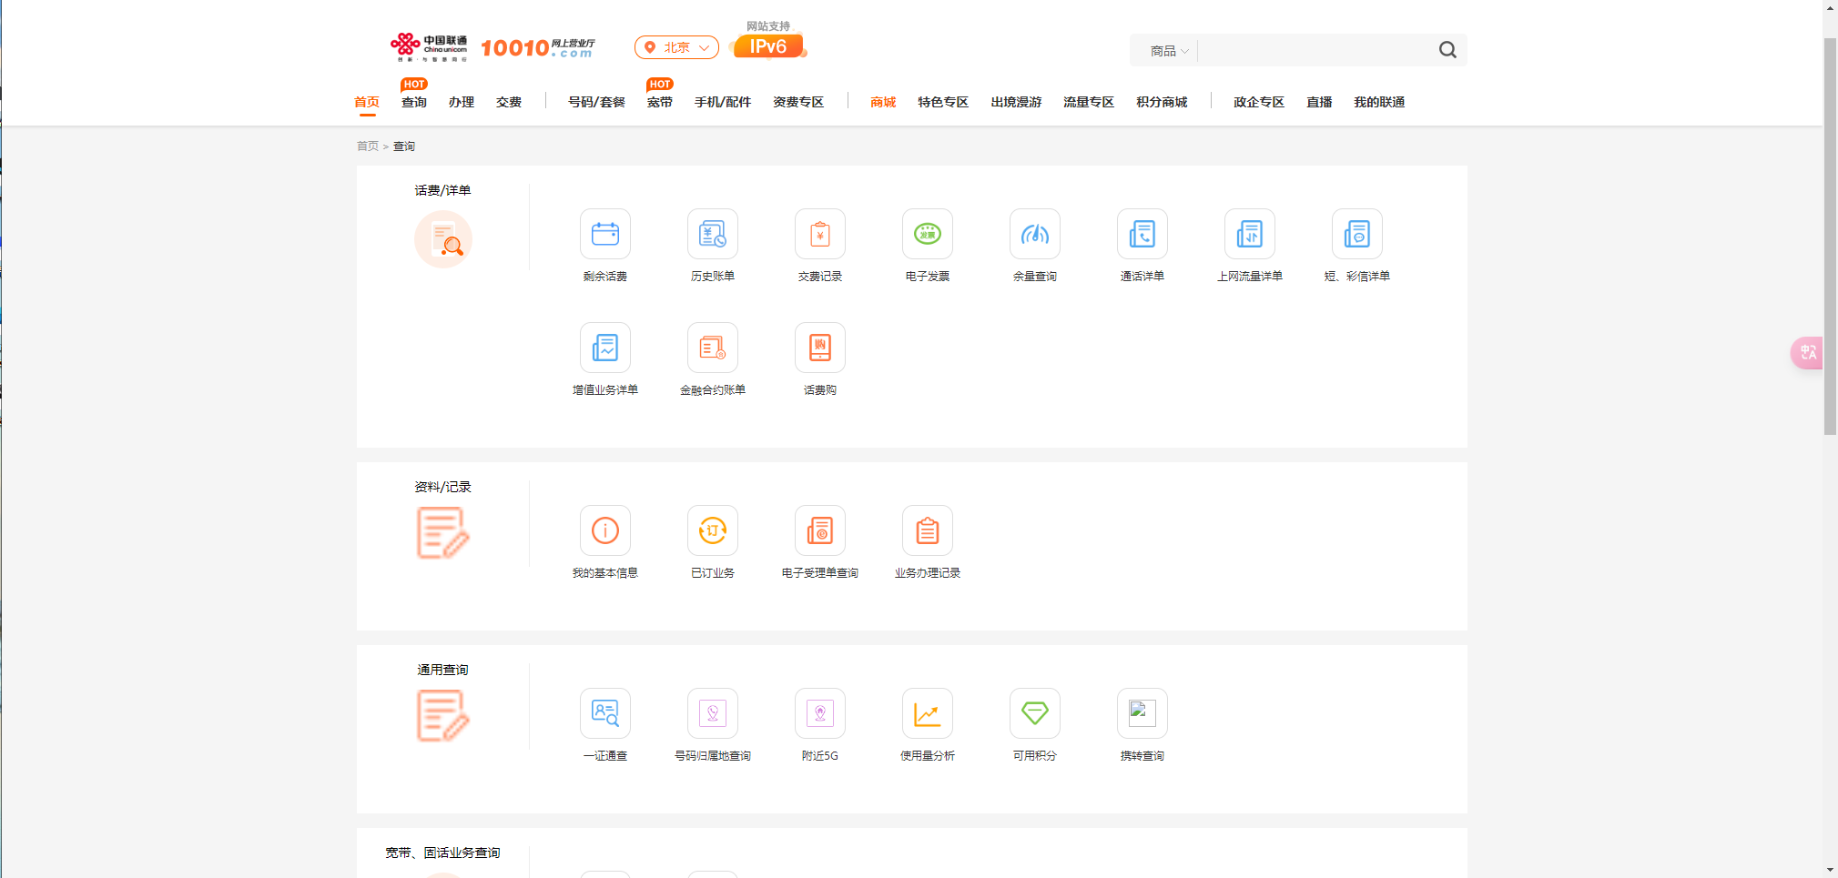Screen dimensions: 1838x878
Task: Select the 查询 nav item
Action: tap(414, 102)
